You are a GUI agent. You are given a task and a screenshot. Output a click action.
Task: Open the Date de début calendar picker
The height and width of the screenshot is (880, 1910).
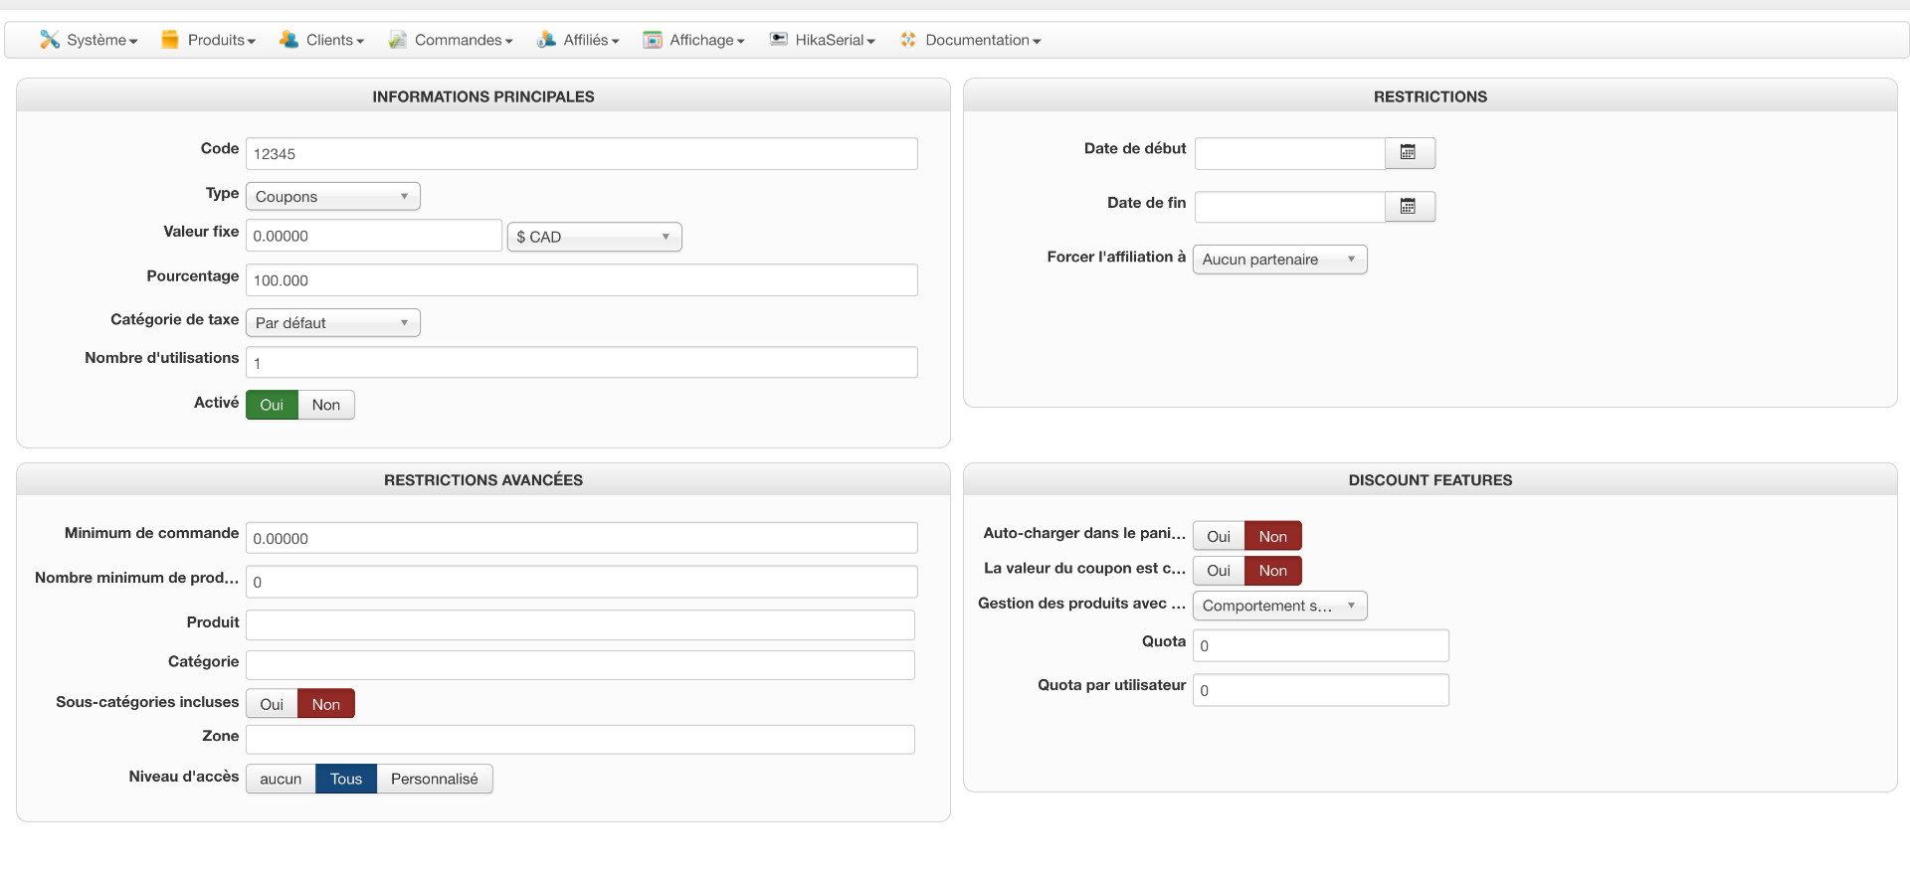click(x=1409, y=153)
